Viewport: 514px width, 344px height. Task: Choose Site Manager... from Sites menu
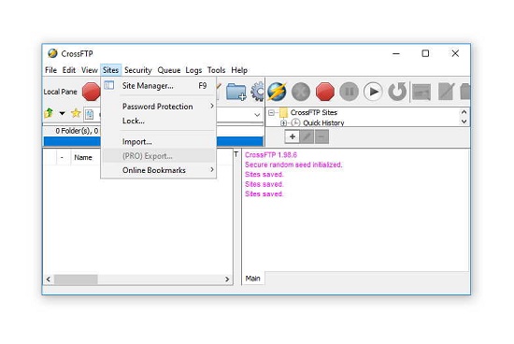pyautogui.click(x=158, y=86)
